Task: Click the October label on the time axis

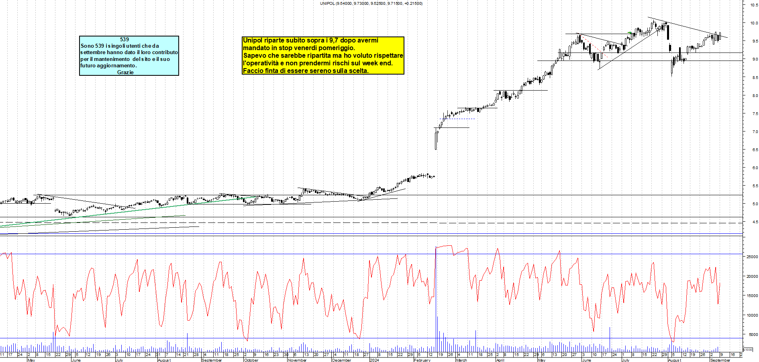Action: tap(251, 360)
